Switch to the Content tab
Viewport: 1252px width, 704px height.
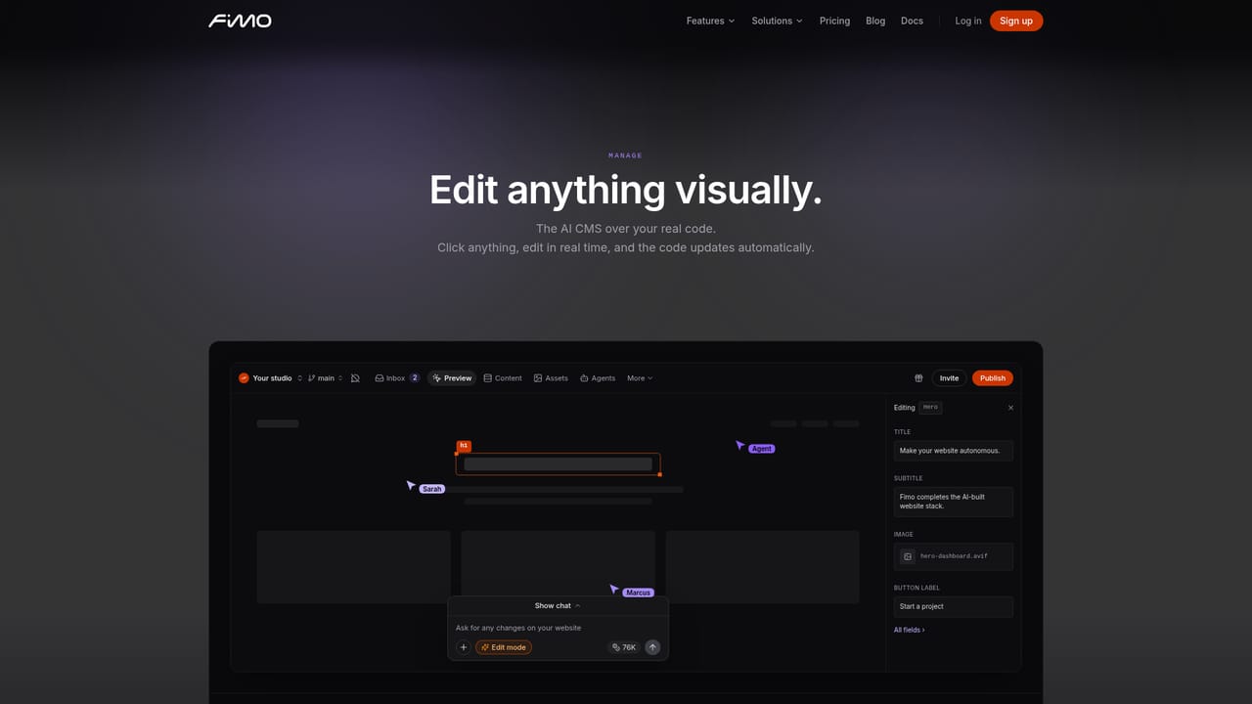coord(503,378)
